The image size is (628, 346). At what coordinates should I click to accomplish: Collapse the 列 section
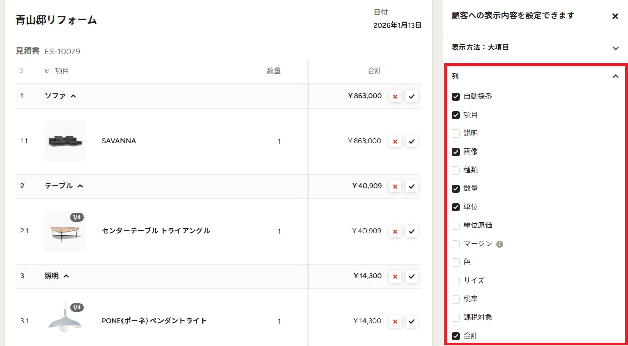click(x=616, y=76)
